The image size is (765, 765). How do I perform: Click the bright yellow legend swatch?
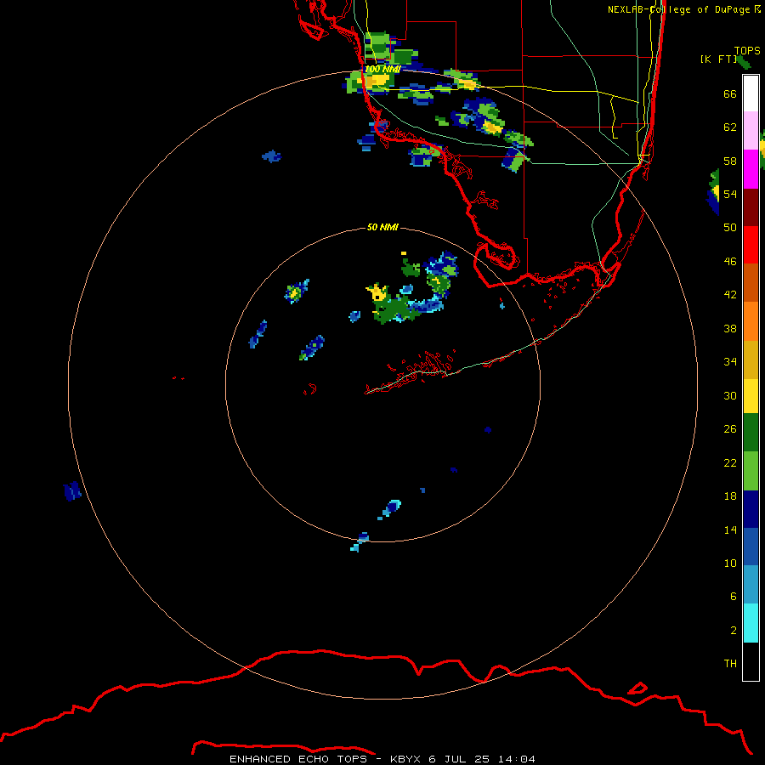coord(751,395)
